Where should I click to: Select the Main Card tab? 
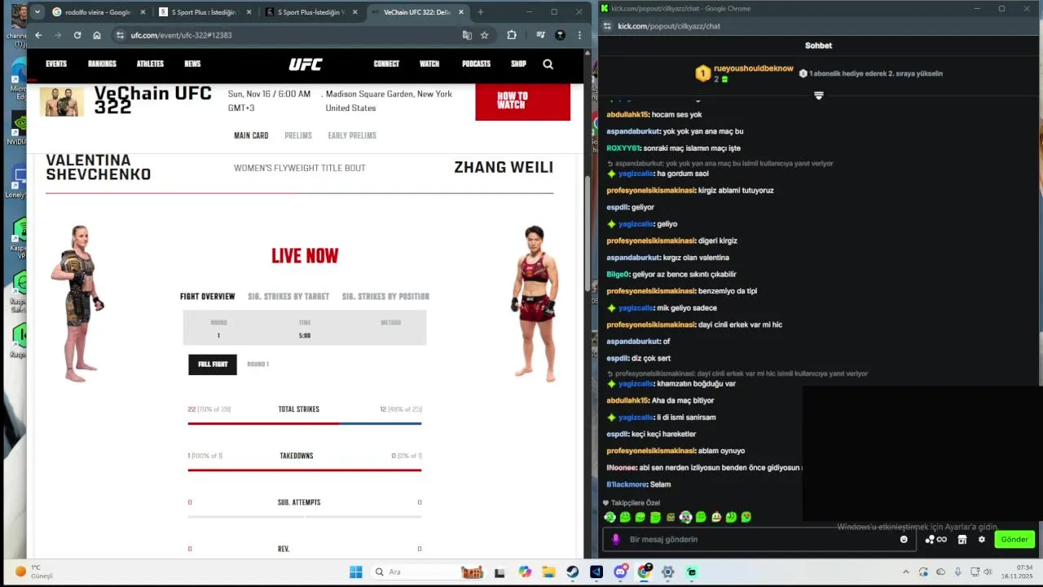251,135
